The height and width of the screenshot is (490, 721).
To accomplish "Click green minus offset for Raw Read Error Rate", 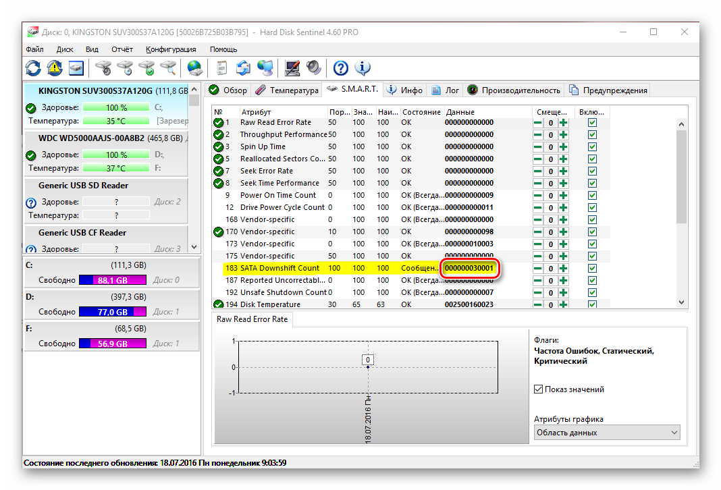I will tap(537, 123).
